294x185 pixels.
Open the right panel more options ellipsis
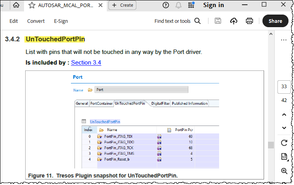[x=284, y=40]
